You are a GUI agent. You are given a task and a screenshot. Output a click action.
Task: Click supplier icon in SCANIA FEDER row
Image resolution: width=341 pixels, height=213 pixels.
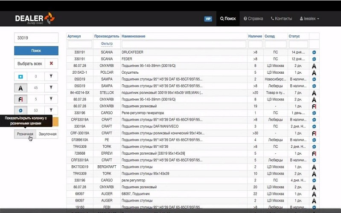tap(314, 59)
